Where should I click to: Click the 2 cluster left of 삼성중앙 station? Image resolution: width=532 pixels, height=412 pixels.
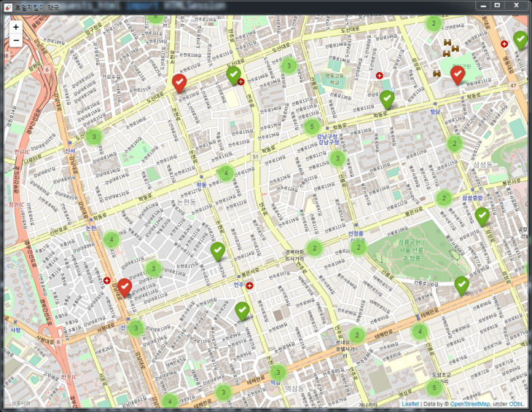tap(443, 198)
